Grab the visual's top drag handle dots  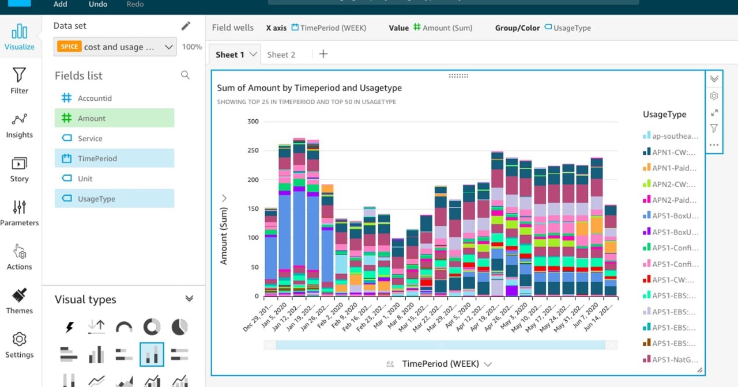[458, 75]
